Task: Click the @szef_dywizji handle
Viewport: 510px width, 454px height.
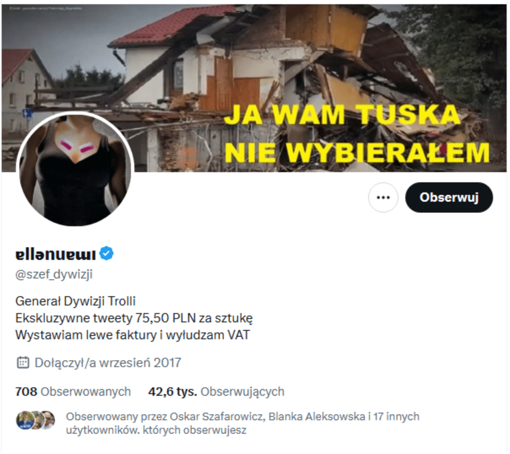Action: click(x=54, y=274)
